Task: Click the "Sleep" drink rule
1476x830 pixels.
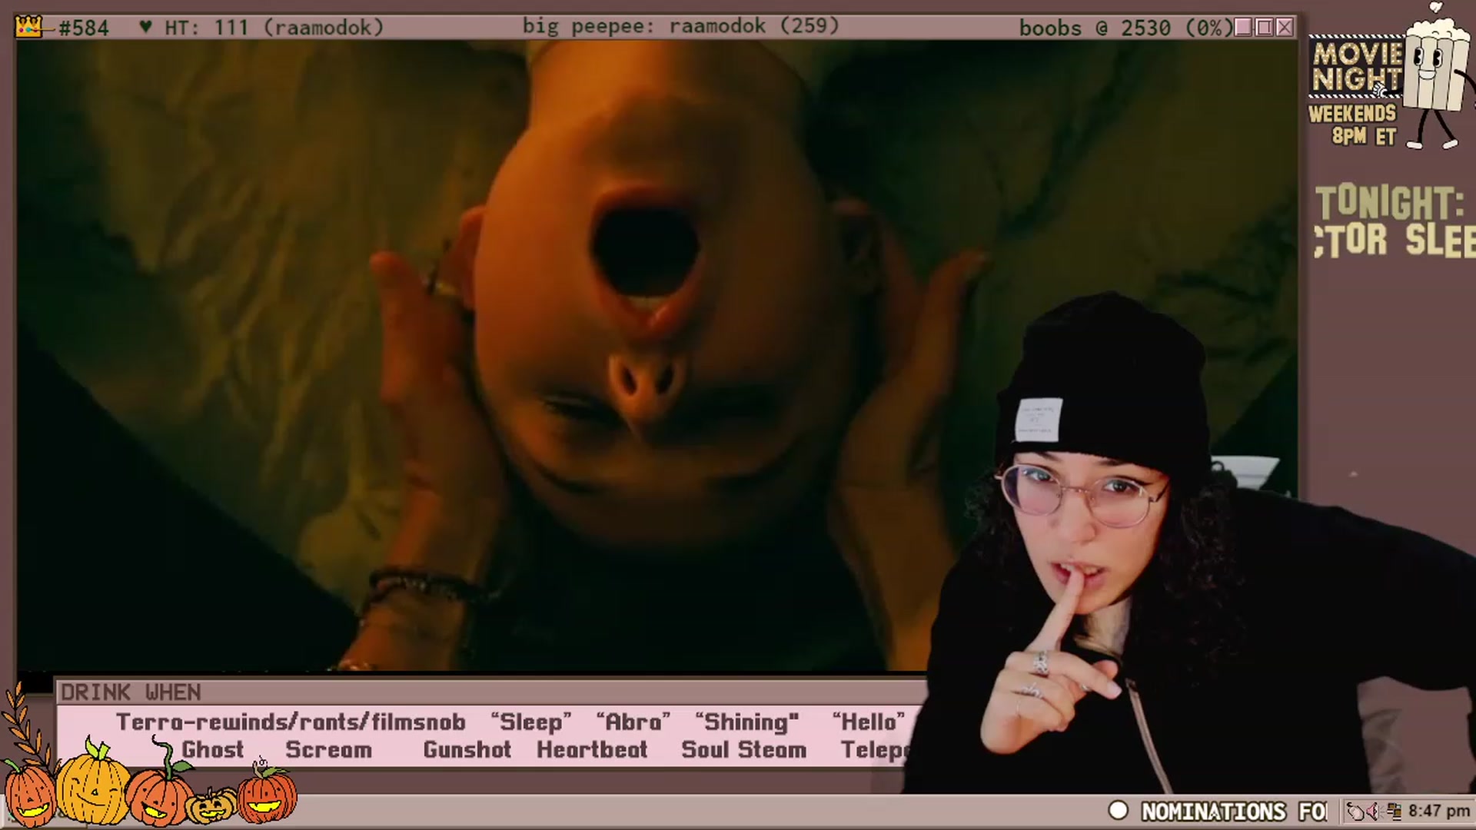Action: point(531,722)
